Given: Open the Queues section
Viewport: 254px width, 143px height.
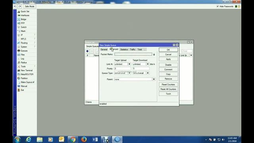Looking at the screenshot, I should pyautogui.click(x=24, y=51).
